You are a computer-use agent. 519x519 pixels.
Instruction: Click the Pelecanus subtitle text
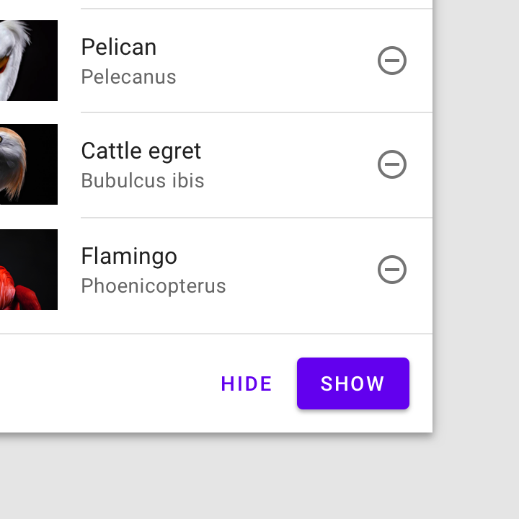(128, 77)
